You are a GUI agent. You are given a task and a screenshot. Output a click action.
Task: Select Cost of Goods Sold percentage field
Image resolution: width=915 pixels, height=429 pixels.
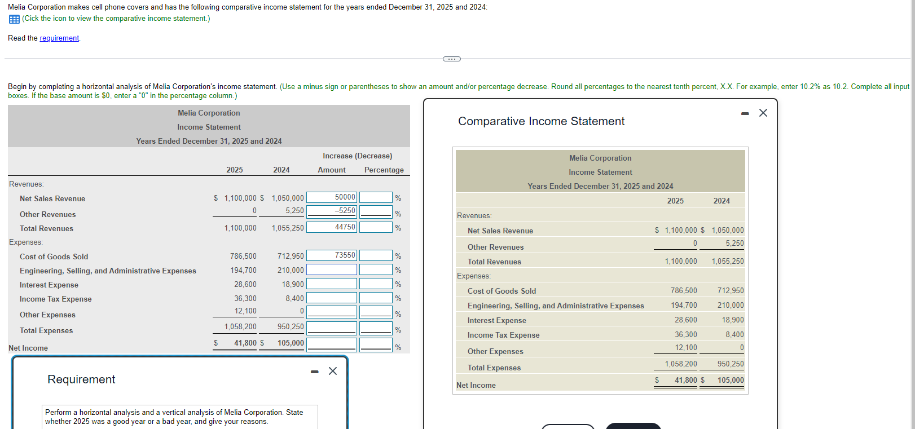coord(376,255)
